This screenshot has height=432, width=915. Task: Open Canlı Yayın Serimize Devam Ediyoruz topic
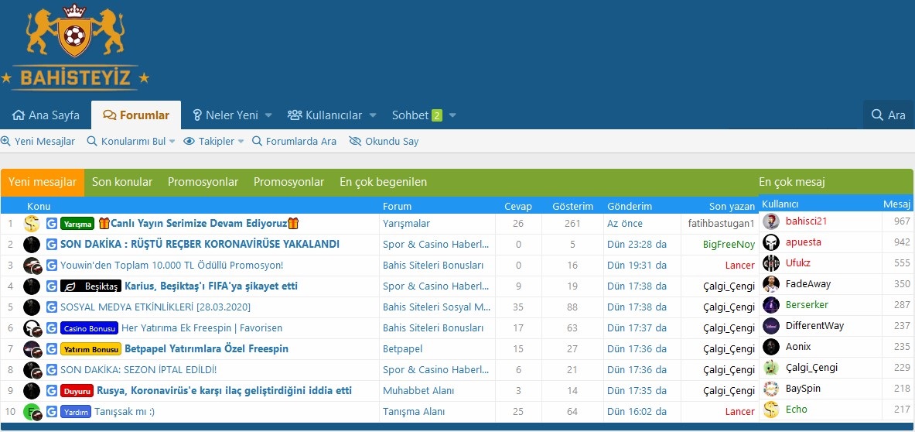click(x=199, y=224)
